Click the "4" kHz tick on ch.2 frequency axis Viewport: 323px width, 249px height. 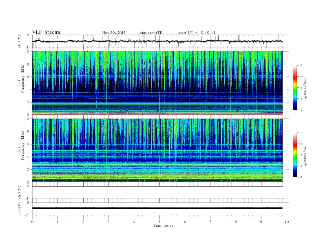(x=28, y=157)
